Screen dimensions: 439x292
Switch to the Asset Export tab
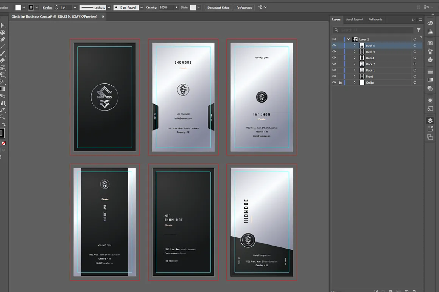click(355, 20)
